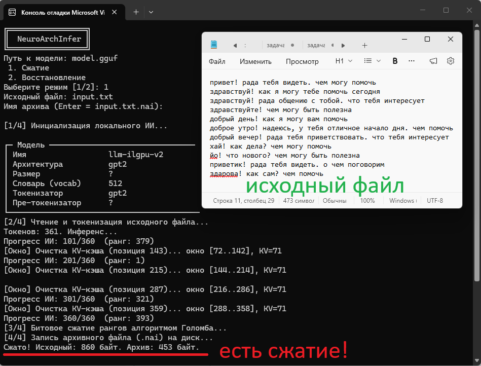
Task: Click the Строка 11, столбец 29 status entry
Action: 244,201
